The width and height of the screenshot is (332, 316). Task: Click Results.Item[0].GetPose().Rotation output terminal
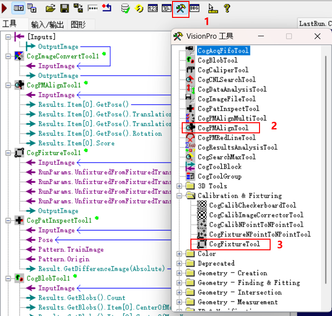tap(100, 133)
